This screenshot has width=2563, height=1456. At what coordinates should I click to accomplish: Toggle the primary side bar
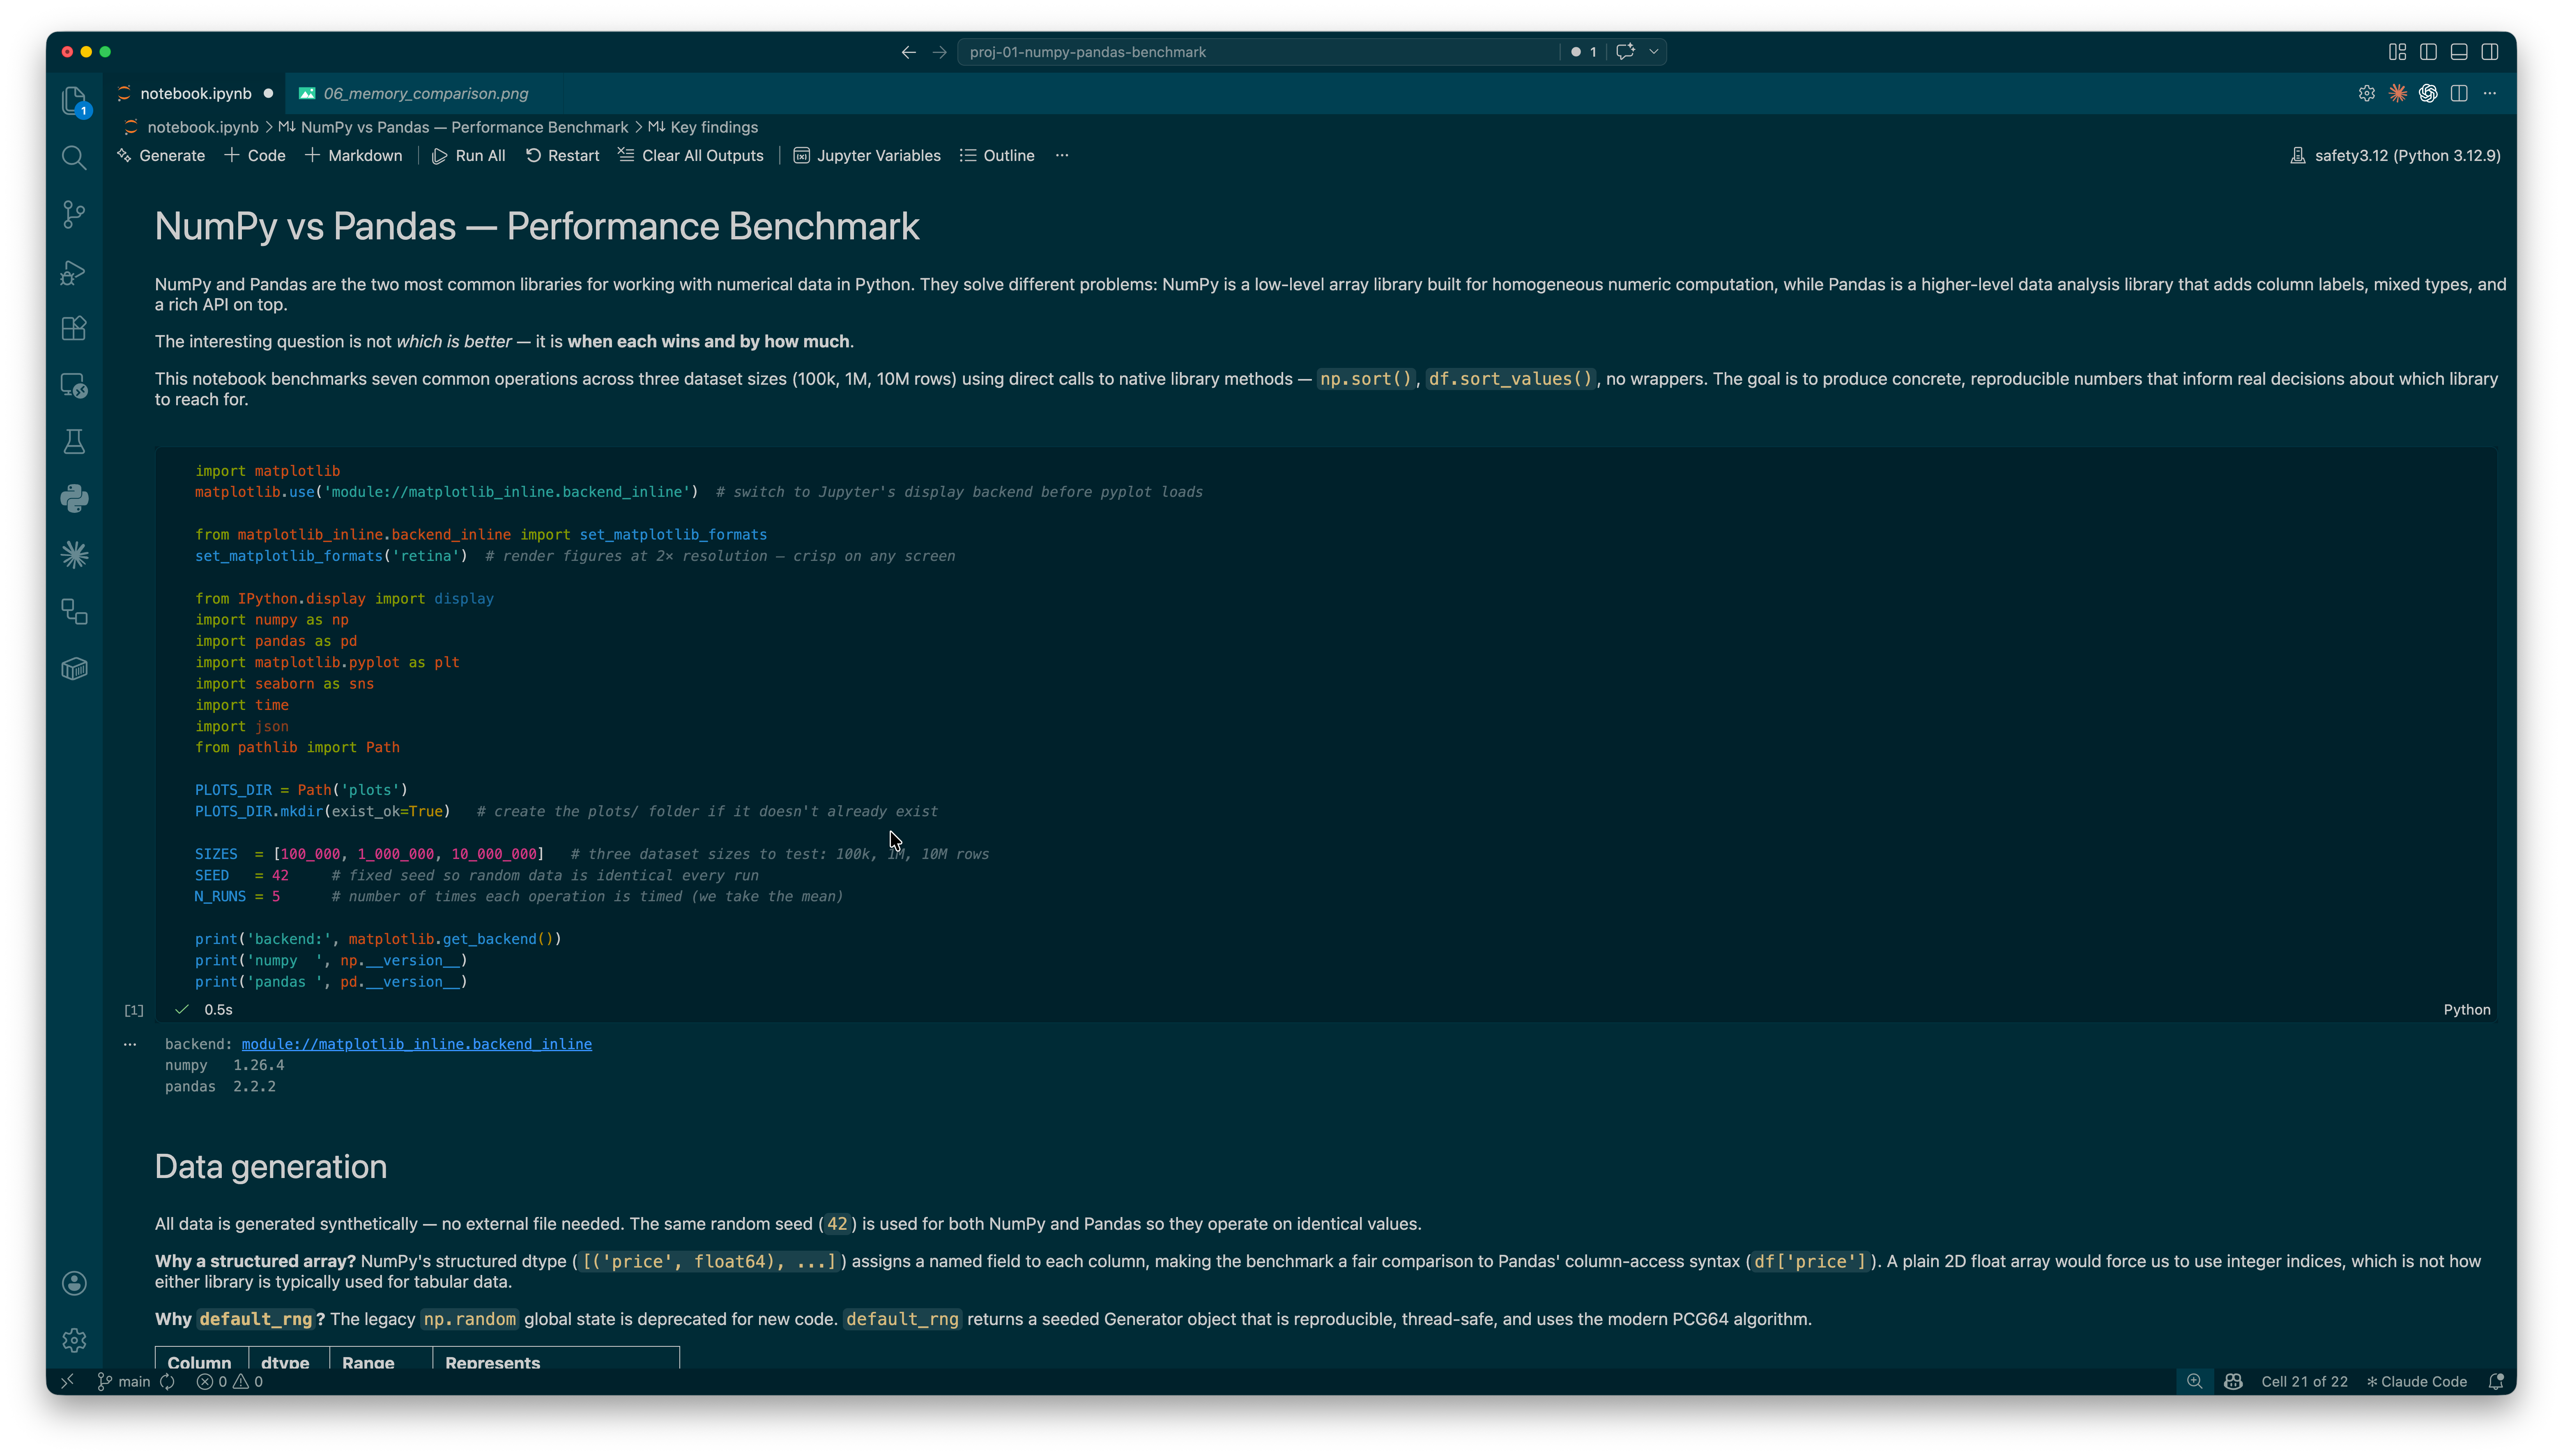point(2428,52)
